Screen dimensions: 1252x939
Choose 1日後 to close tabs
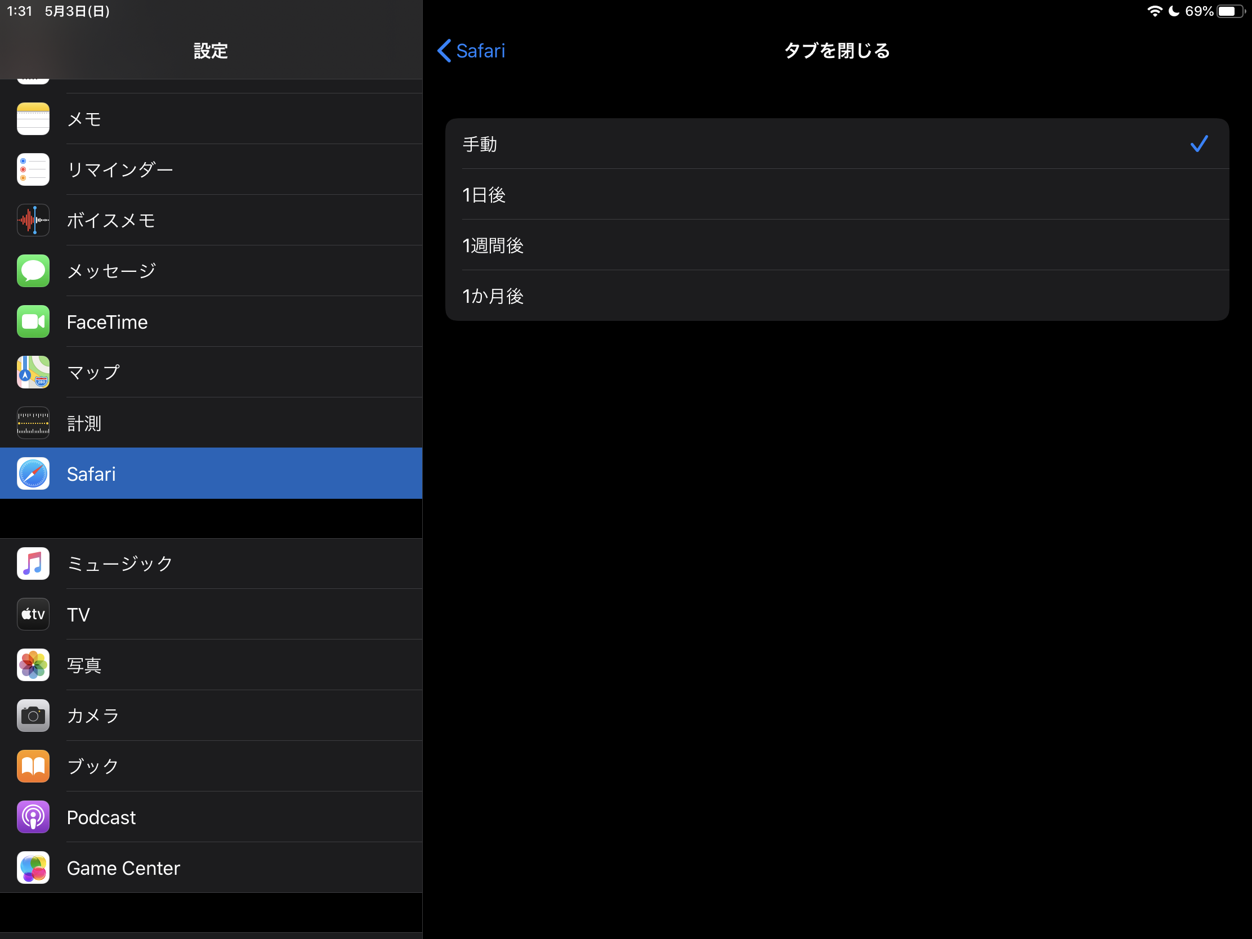click(837, 195)
